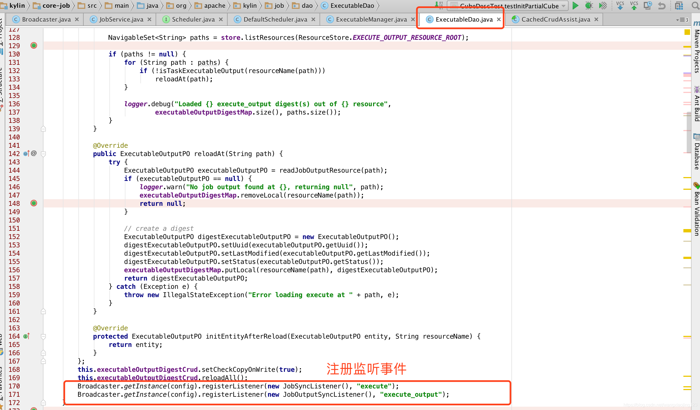Collapse fold marker at line 172
The height and width of the screenshot is (410, 700).
43,403
